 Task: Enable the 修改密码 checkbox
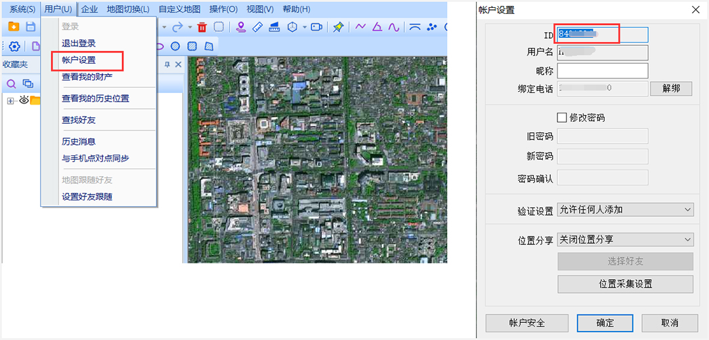(x=561, y=118)
